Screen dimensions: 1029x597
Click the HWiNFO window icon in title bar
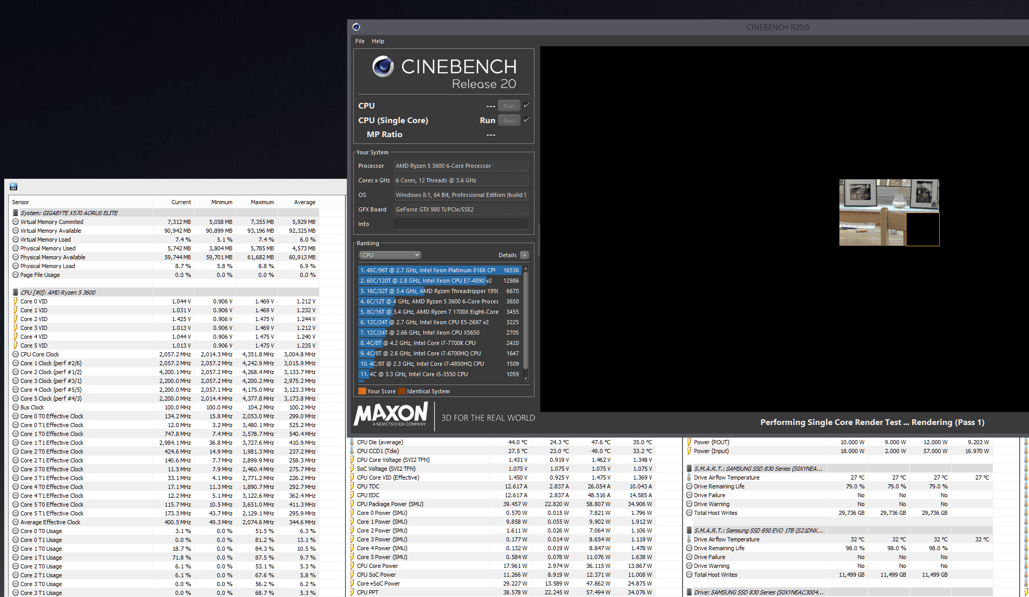14,187
